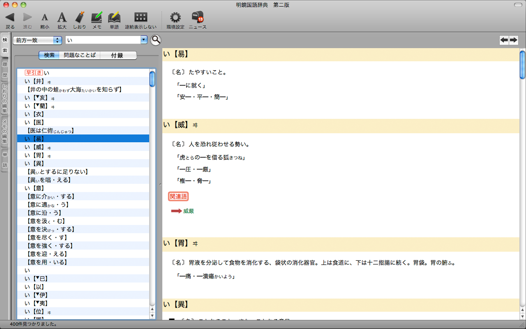526x329 pixels.
Task: Open 環境設定 preferences gear icon
Action: click(175, 17)
